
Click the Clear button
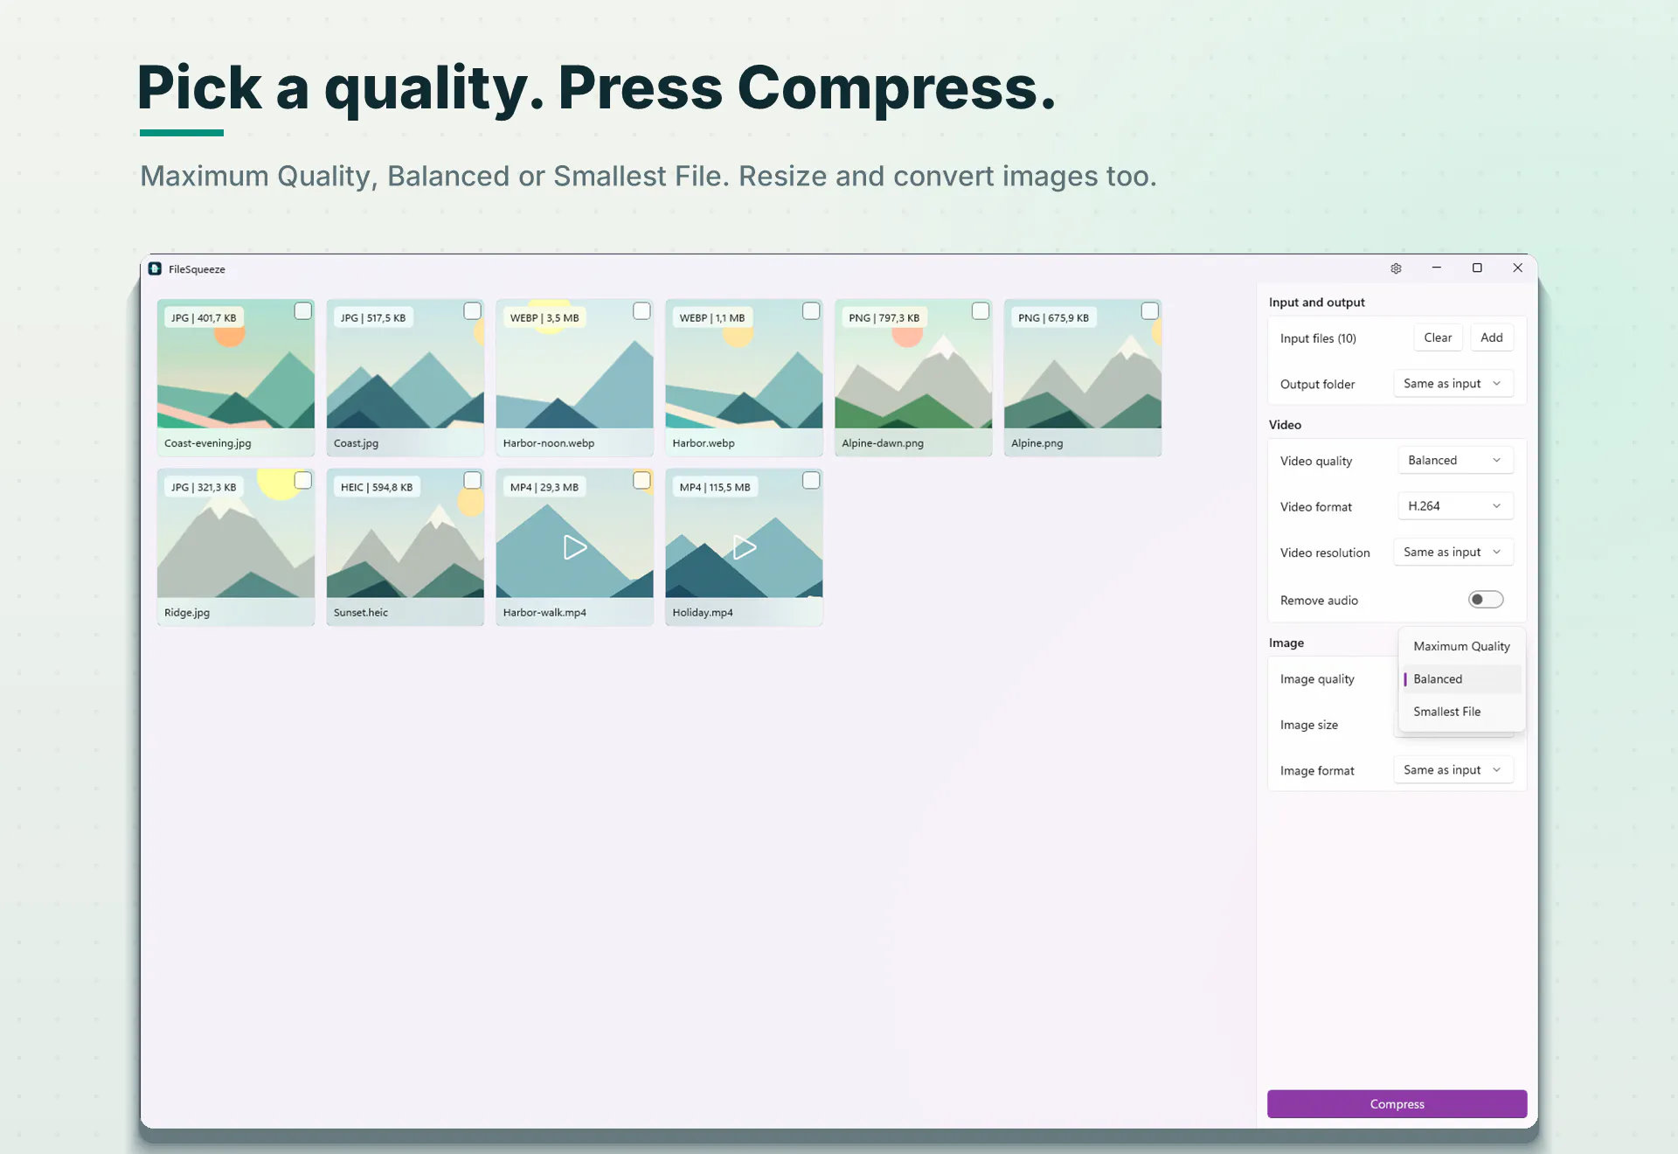[1438, 337]
